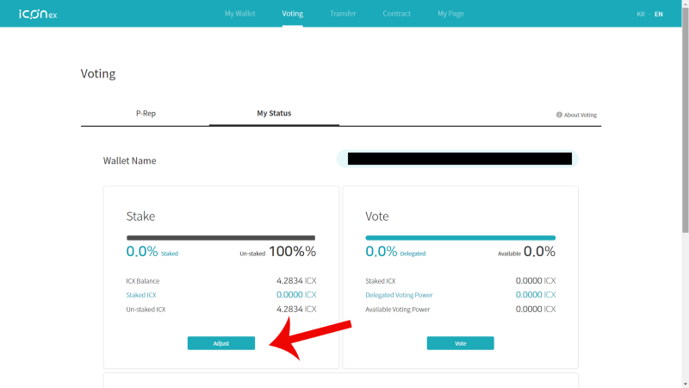
Task: Select the My Status tab
Action: pyautogui.click(x=274, y=114)
